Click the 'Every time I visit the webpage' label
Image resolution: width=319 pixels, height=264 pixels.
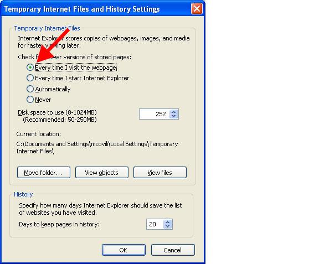click(x=76, y=68)
